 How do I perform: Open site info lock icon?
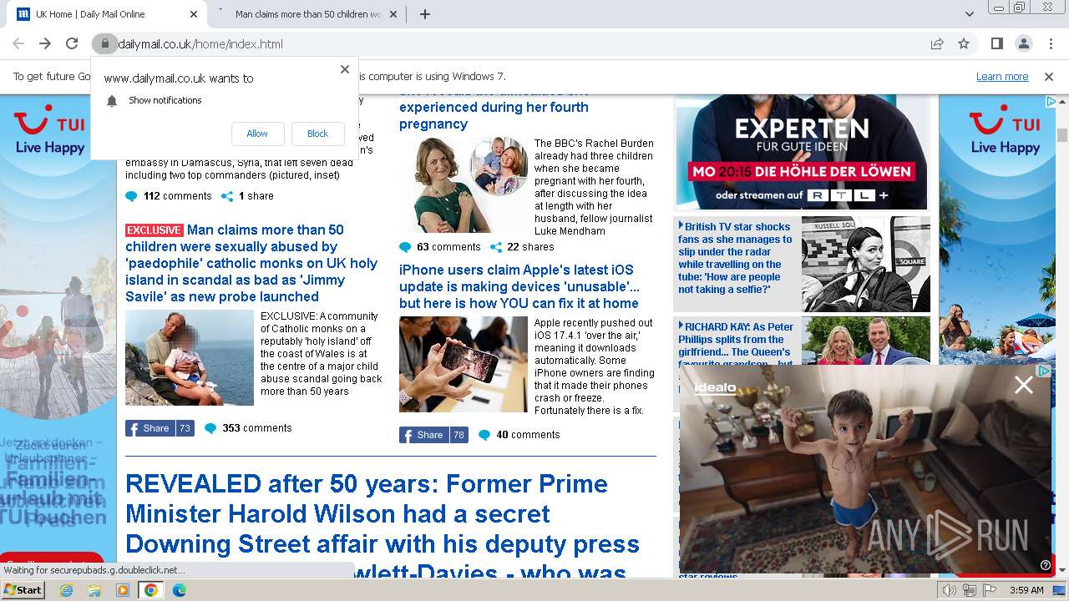[104, 43]
